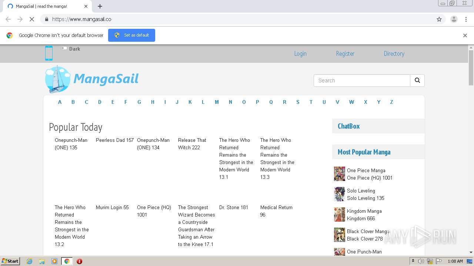474x266 pixels.
Task: Open the Black Clover cover thumbnail
Action: tap(340, 235)
